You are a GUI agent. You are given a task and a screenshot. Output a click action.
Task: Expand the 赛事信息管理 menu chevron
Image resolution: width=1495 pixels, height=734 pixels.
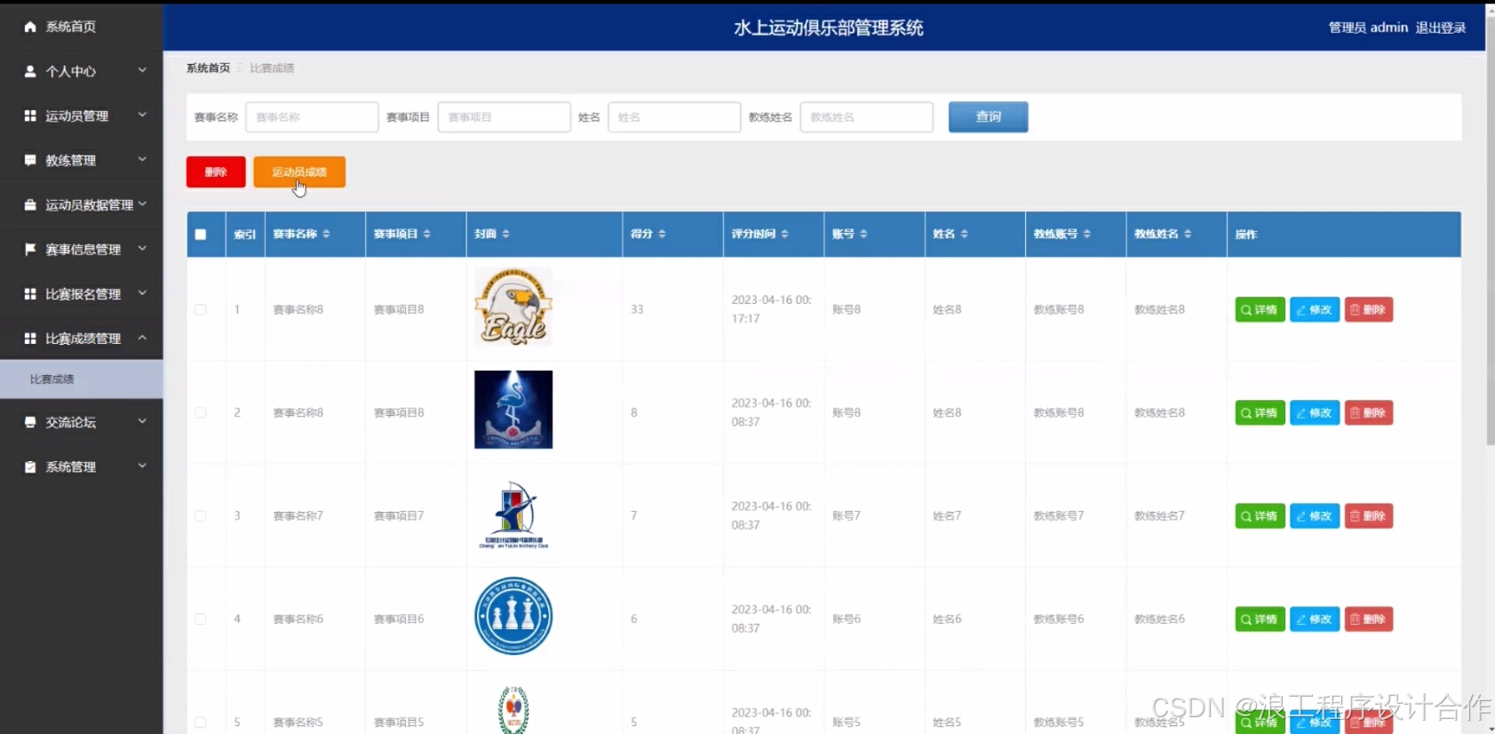[142, 248]
